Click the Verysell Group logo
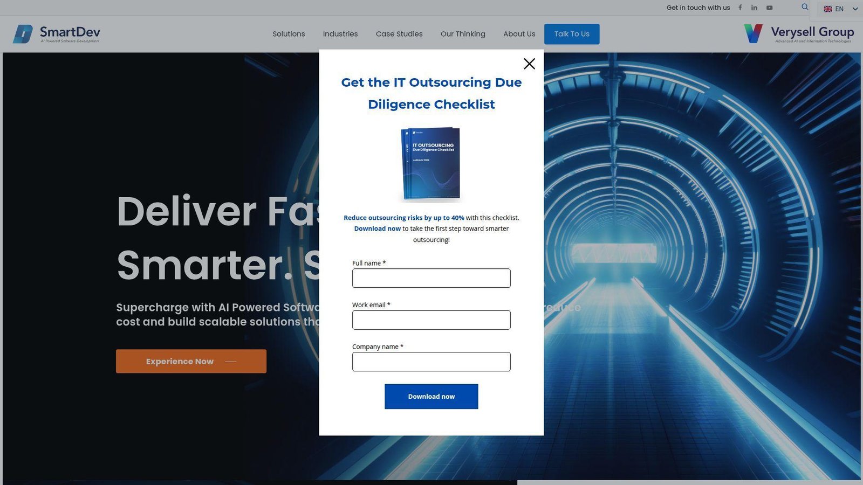 point(799,33)
